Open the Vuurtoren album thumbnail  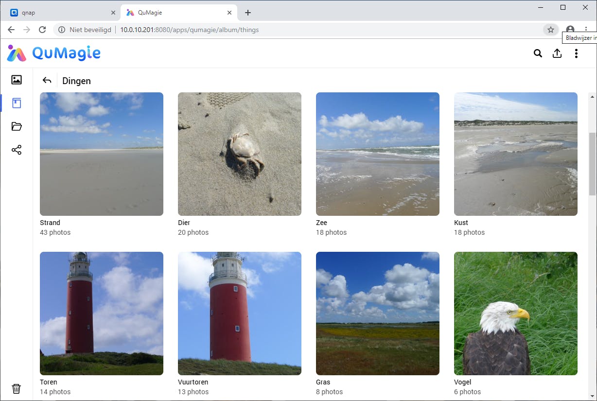[x=240, y=314]
